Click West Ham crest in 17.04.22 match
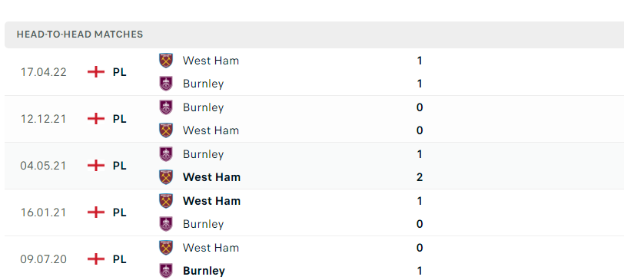Image resolution: width=624 pixels, height=280 pixels. pos(166,61)
